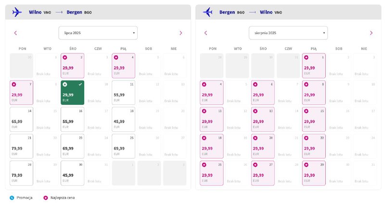The width and height of the screenshot is (385, 206).
Task: Go to next month in Bergen–Wilno calendar
Action: [x=371, y=33]
